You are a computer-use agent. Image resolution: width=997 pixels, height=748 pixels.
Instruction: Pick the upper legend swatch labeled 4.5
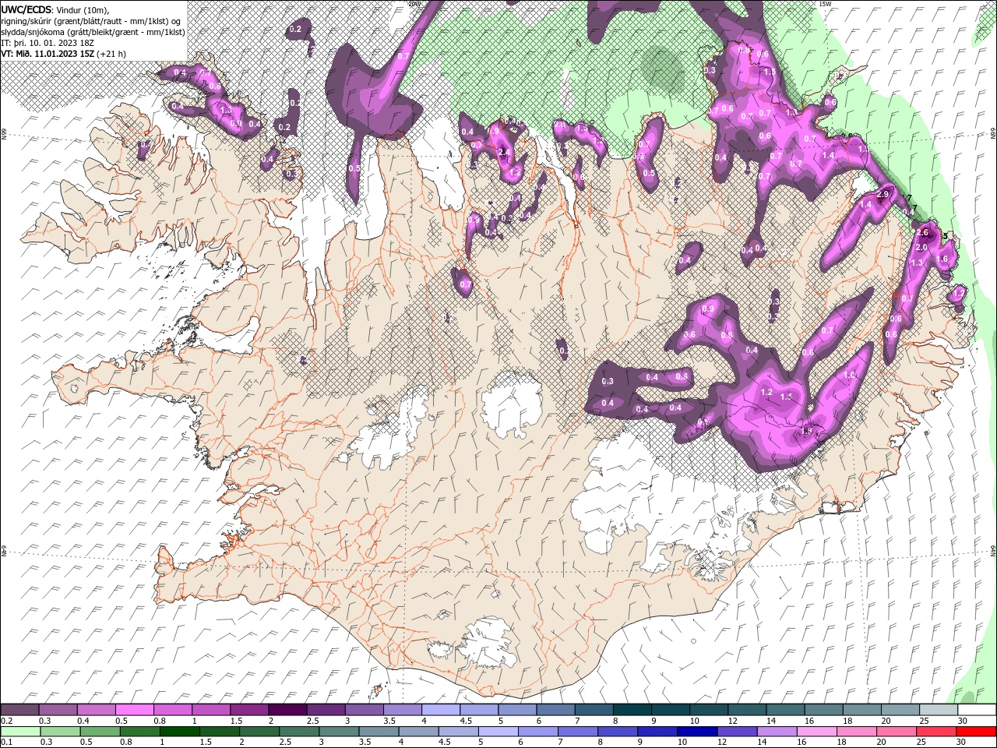(479, 710)
